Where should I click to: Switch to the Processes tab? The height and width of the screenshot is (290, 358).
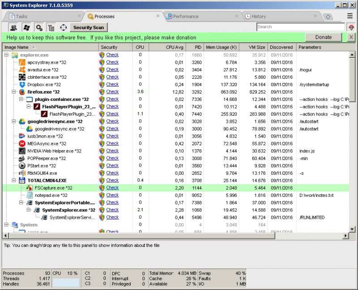click(124, 17)
